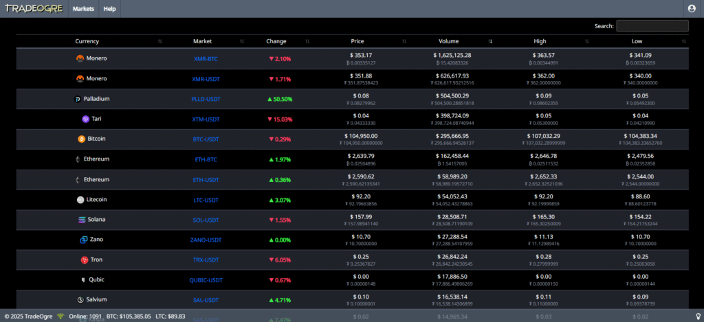704x322 pixels.
Task: Click the Ethereum icon in ETH-BTC row
Action: pyautogui.click(x=78, y=159)
